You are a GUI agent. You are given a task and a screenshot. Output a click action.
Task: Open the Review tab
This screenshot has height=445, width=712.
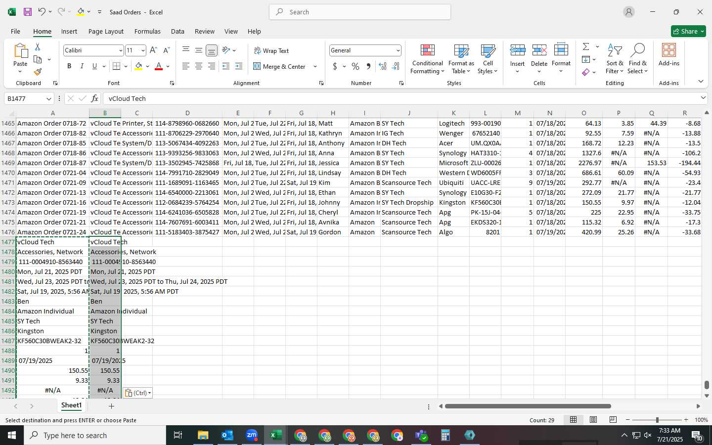(x=204, y=31)
